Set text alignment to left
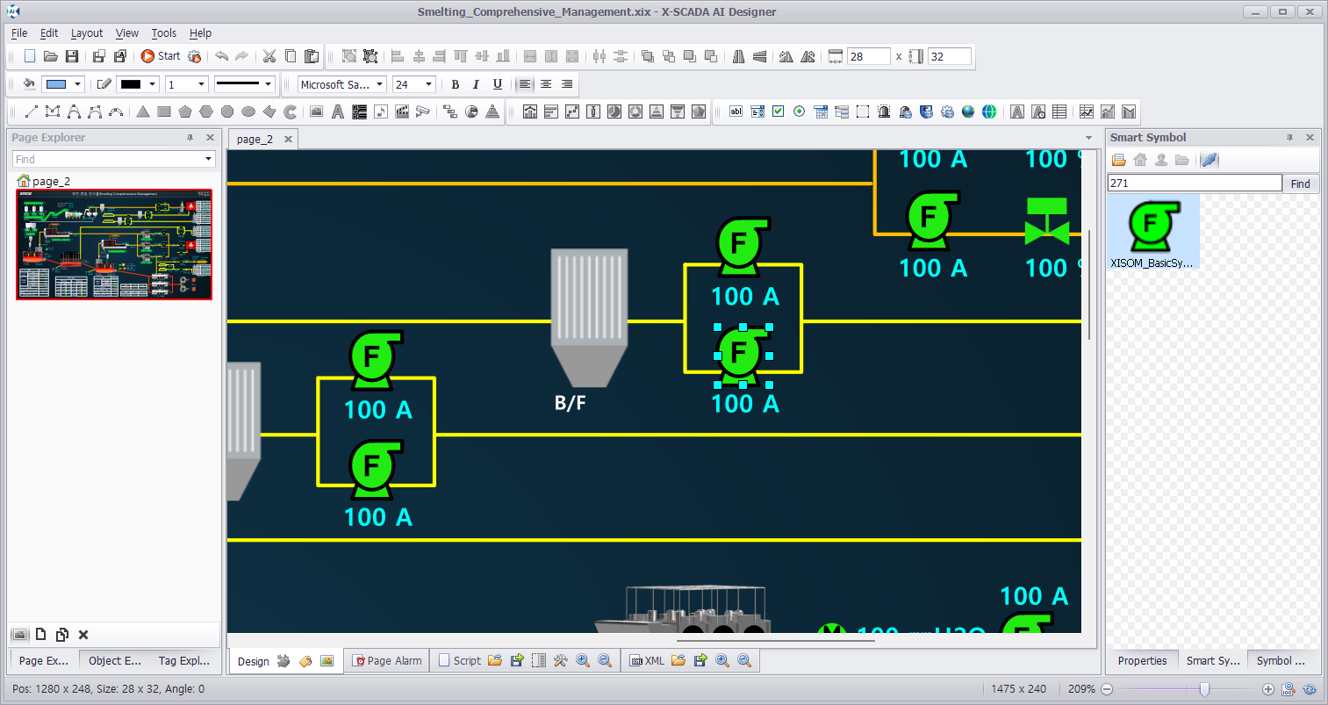The height and width of the screenshot is (705, 1328). [x=525, y=84]
